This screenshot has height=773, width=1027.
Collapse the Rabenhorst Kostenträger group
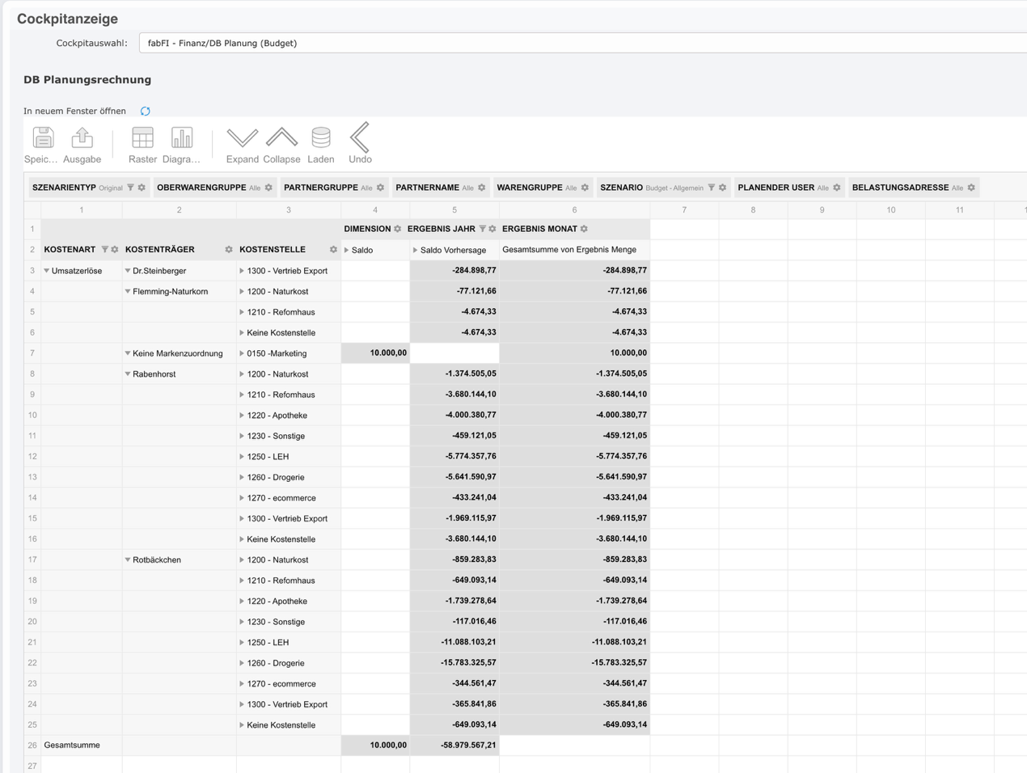128,374
